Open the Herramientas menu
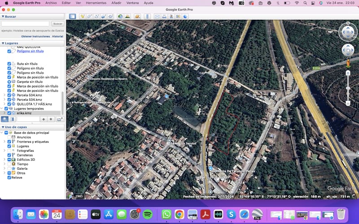359x224 pixels. coord(96,3)
